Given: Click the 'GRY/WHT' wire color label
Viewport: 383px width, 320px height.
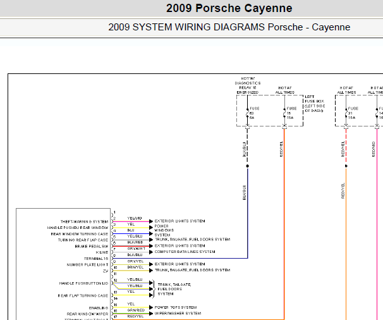Looking at the screenshot, I should click(136, 249).
